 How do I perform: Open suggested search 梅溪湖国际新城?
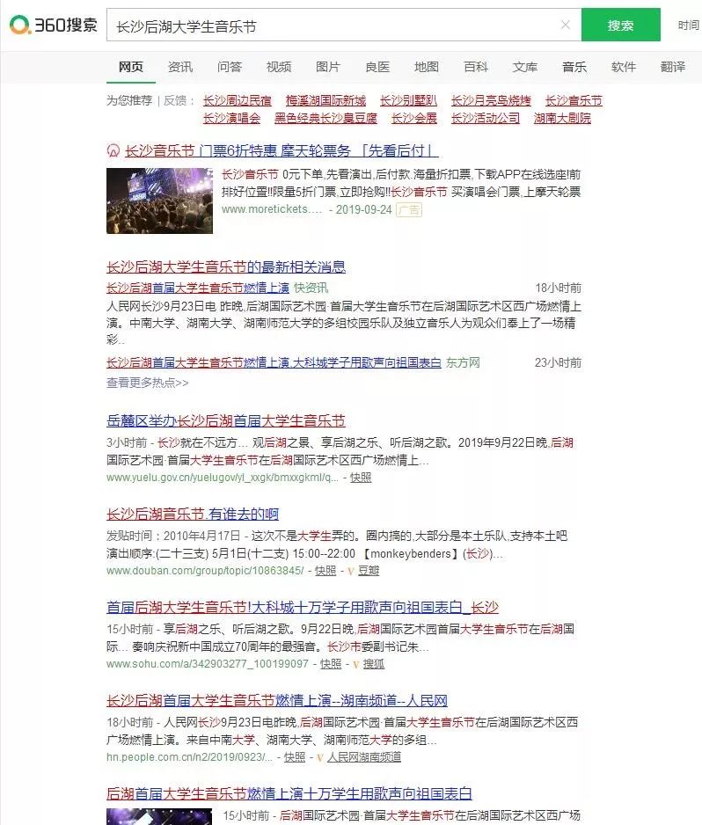[x=325, y=100]
